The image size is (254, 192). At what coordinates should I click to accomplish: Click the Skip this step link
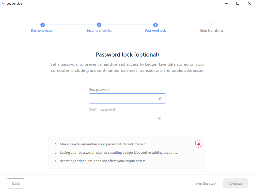[205, 183]
